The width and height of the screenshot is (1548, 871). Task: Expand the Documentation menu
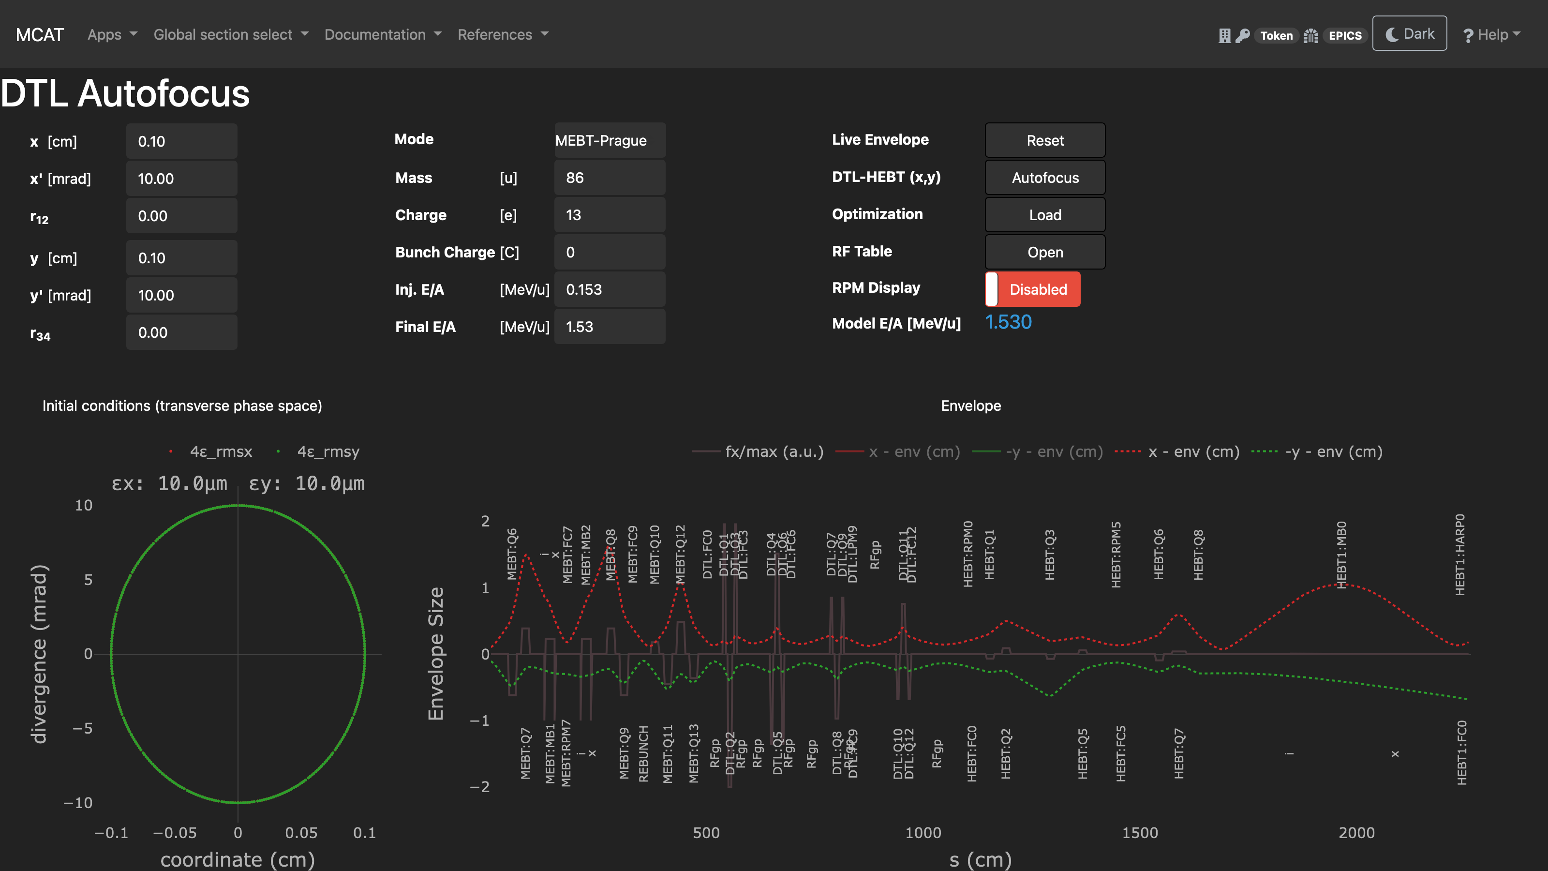pyautogui.click(x=383, y=34)
